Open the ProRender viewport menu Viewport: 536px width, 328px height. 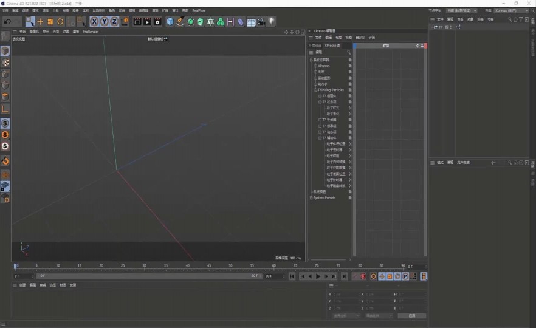[x=91, y=32]
